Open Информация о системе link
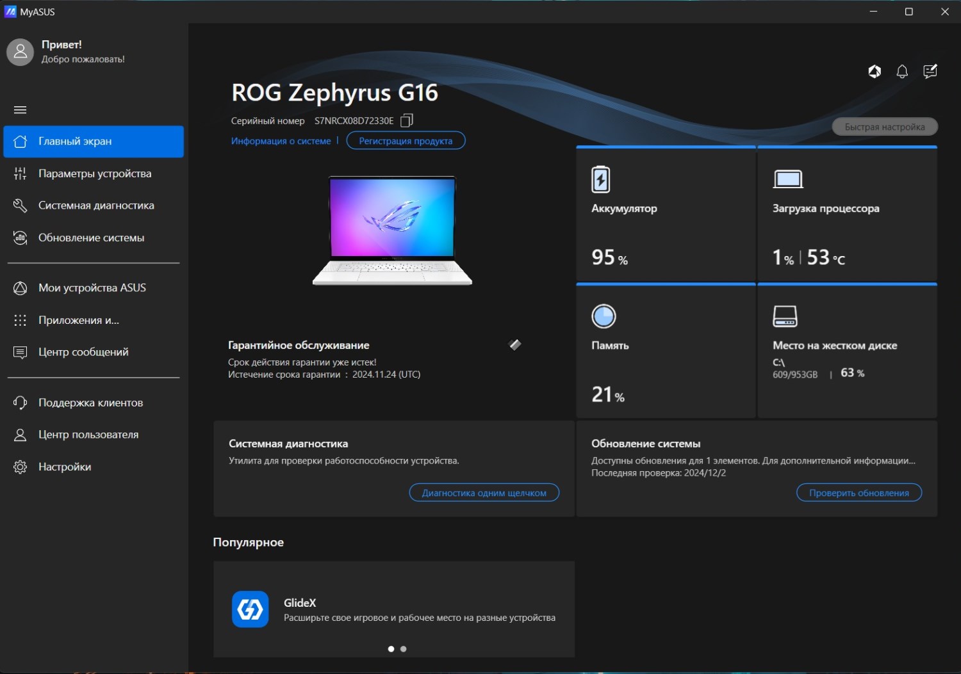 pyautogui.click(x=281, y=141)
